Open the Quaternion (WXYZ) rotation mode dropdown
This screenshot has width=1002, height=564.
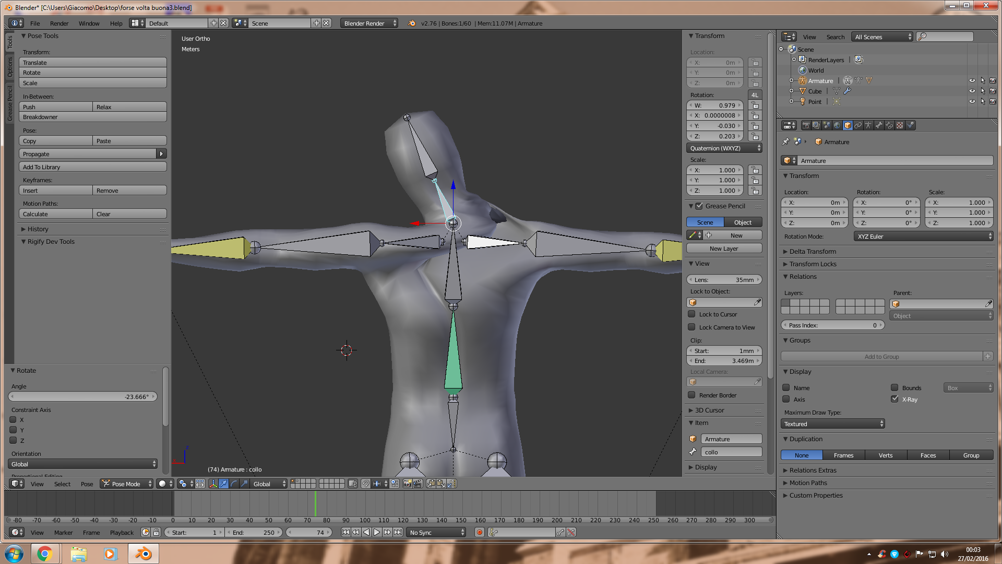724,148
